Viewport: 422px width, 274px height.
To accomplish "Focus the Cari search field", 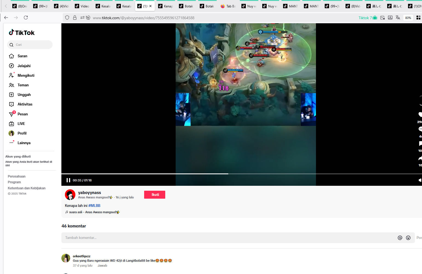I will (x=30, y=45).
